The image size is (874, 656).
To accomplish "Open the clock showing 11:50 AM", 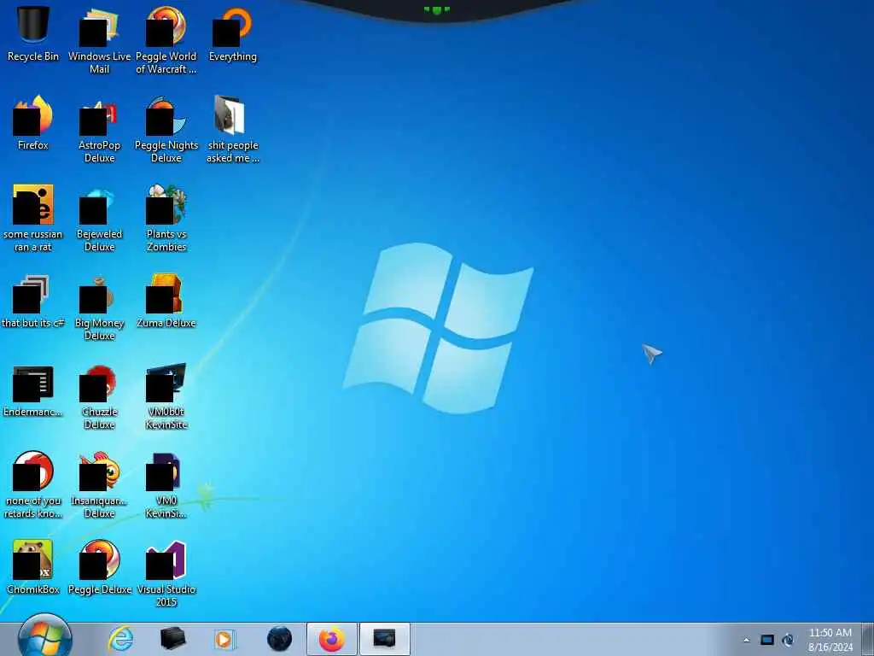I will click(830, 640).
